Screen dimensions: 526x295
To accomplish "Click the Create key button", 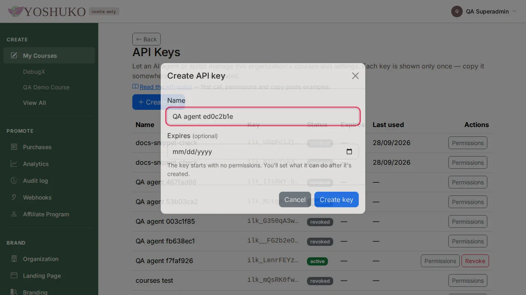I will click(x=337, y=200).
